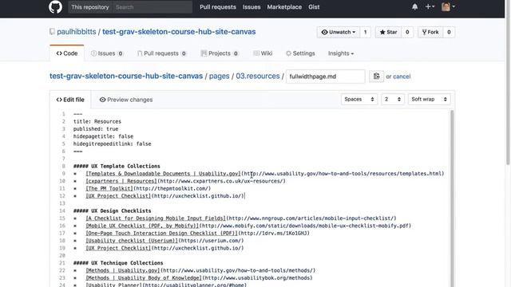Open the user avatar menu
The height and width of the screenshot is (287, 511).
pos(448,6)
